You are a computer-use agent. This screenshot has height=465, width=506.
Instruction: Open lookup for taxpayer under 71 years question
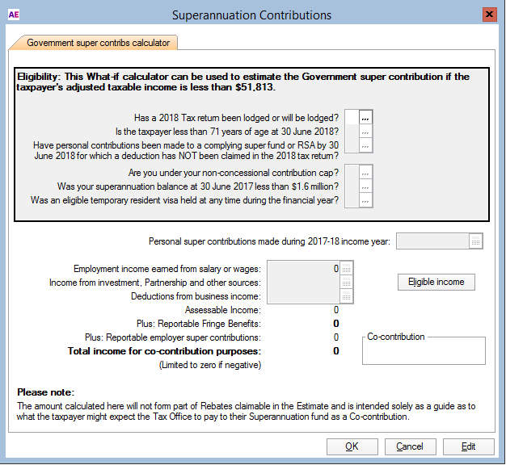[365, 132]
